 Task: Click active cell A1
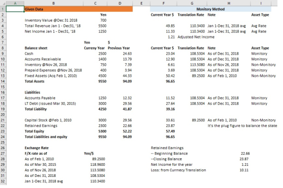point(15,9)
